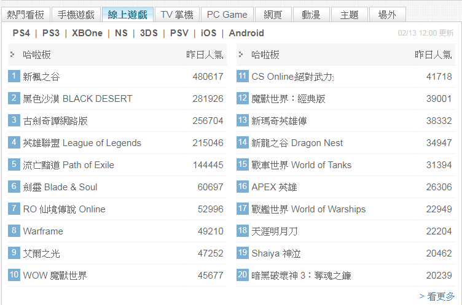
Task: Open the 動漫 tab
Action: coord(310,14)
